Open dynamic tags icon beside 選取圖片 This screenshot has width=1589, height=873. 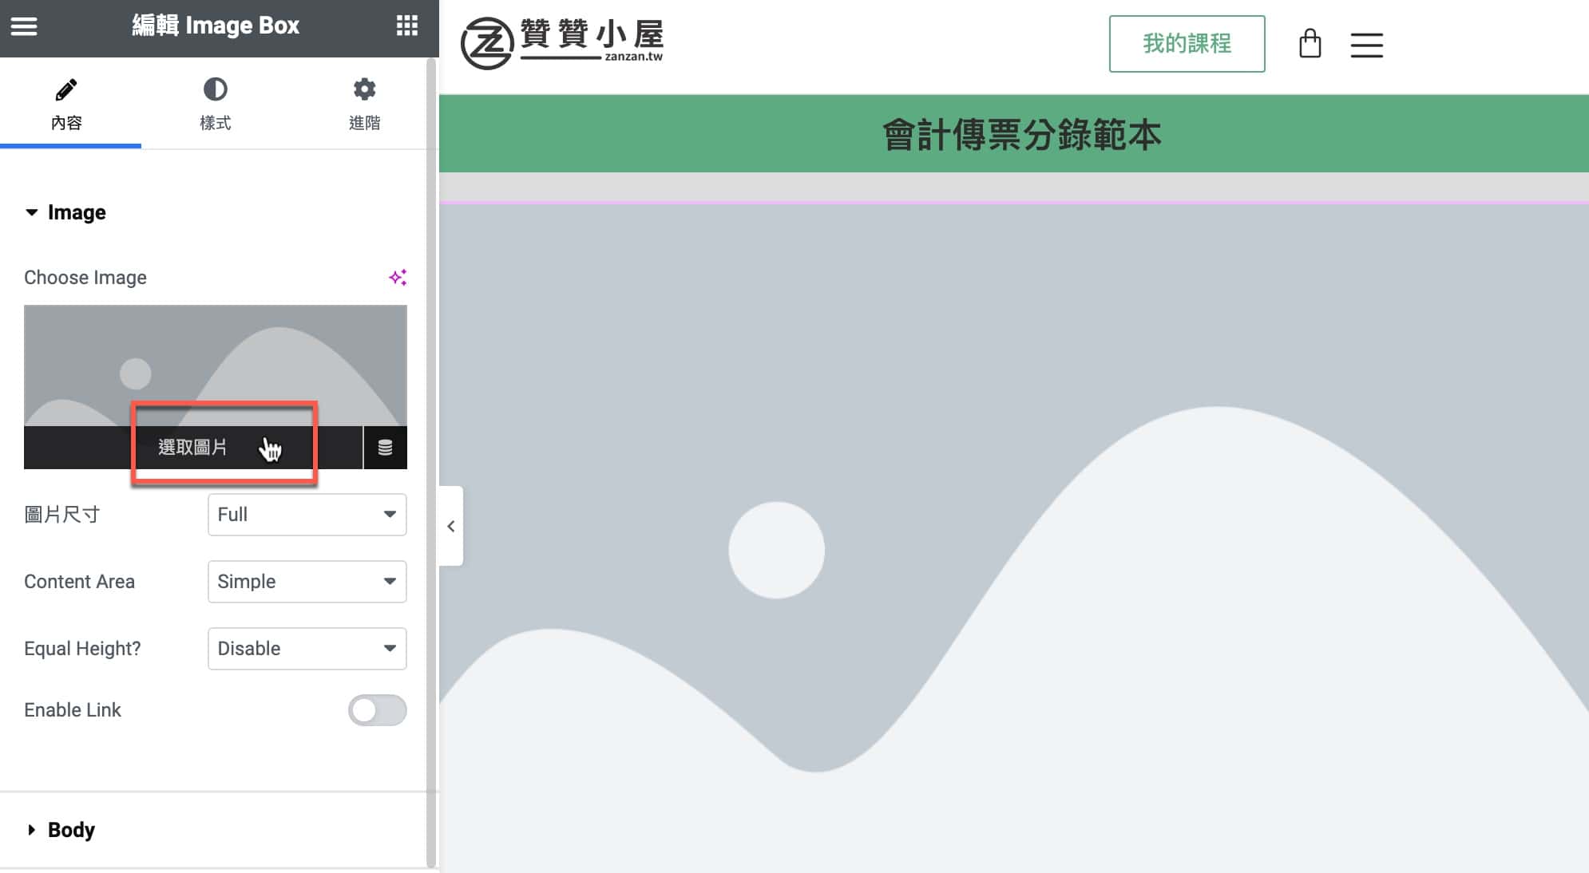pyautogui.click(x=386, y=448)
